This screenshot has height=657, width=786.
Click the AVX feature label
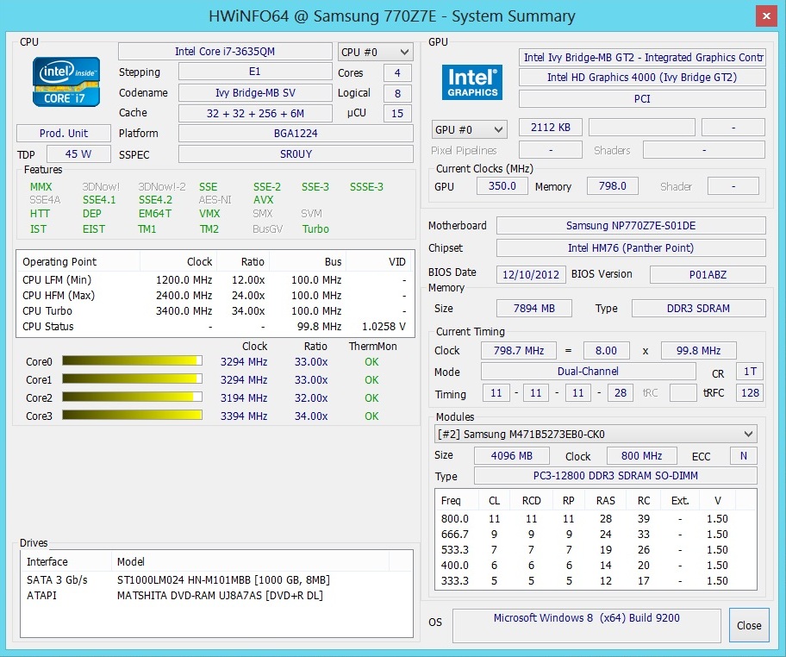tap(263, 200)
